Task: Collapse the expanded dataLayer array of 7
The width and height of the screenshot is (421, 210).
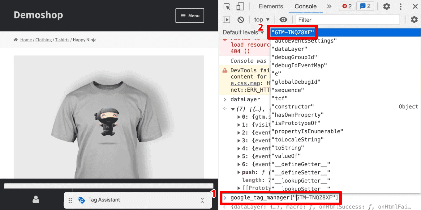Action: [233, 109]
